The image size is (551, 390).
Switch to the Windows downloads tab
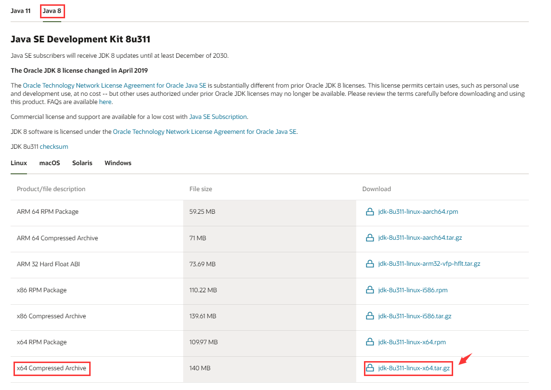tap(118, 163)
